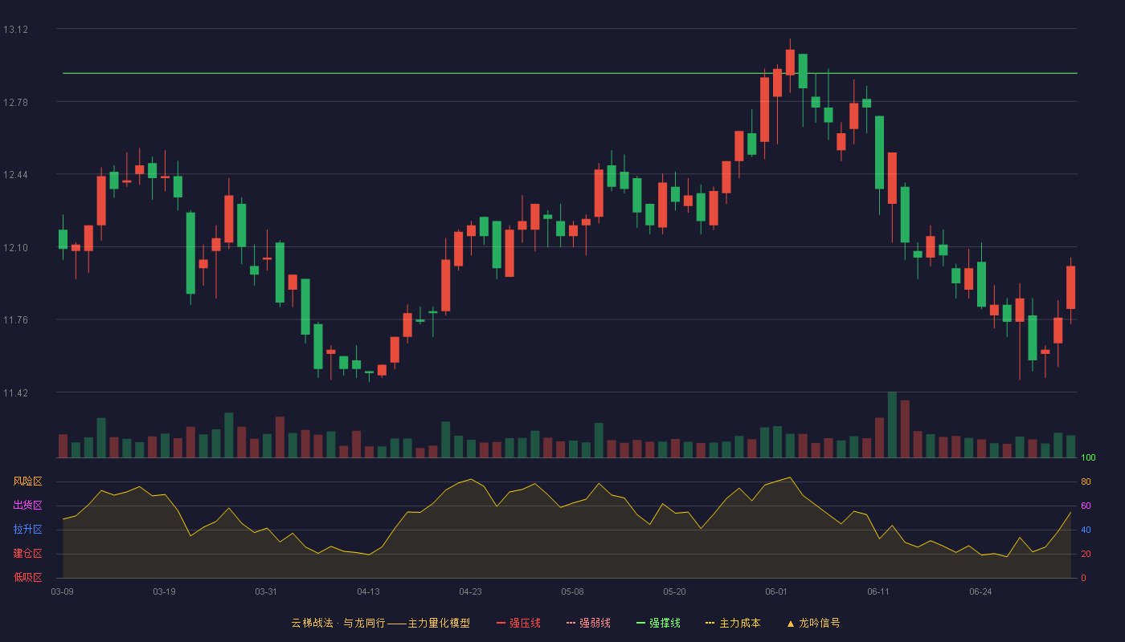Click the yellow triangle icon of 龙吟信号

(x=791, y=624)
